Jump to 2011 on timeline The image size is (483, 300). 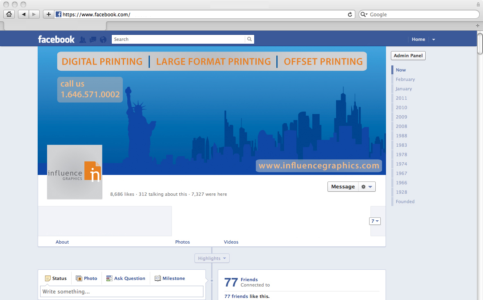coord(402,98)
